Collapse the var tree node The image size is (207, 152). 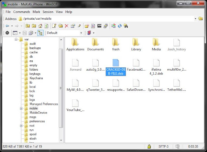coord(16,39)
